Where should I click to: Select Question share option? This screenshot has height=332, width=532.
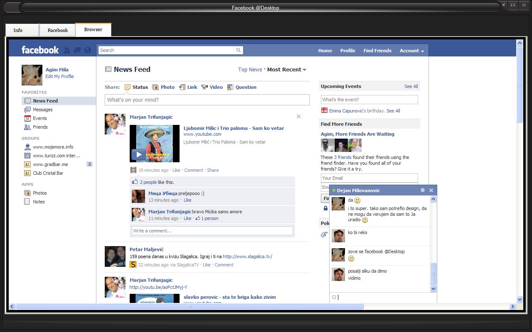[x=242, y=87]
